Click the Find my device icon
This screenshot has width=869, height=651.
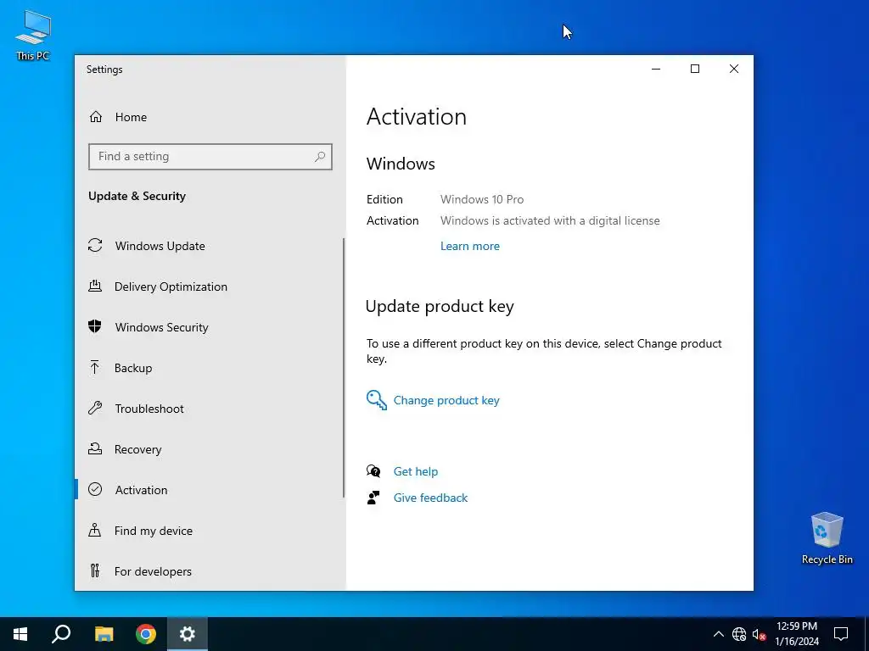95,531
